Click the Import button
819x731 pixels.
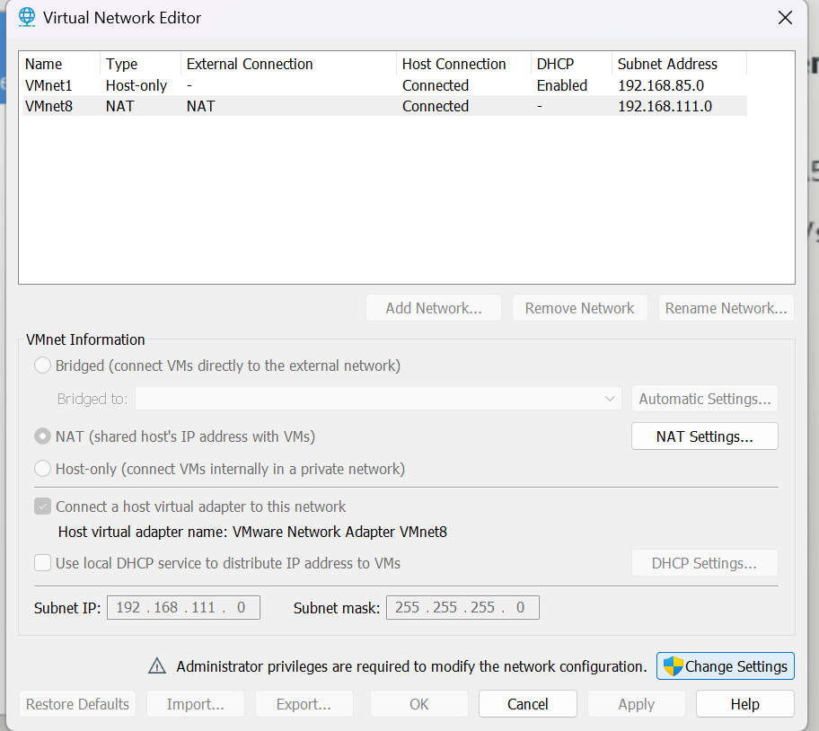(196, 704)
